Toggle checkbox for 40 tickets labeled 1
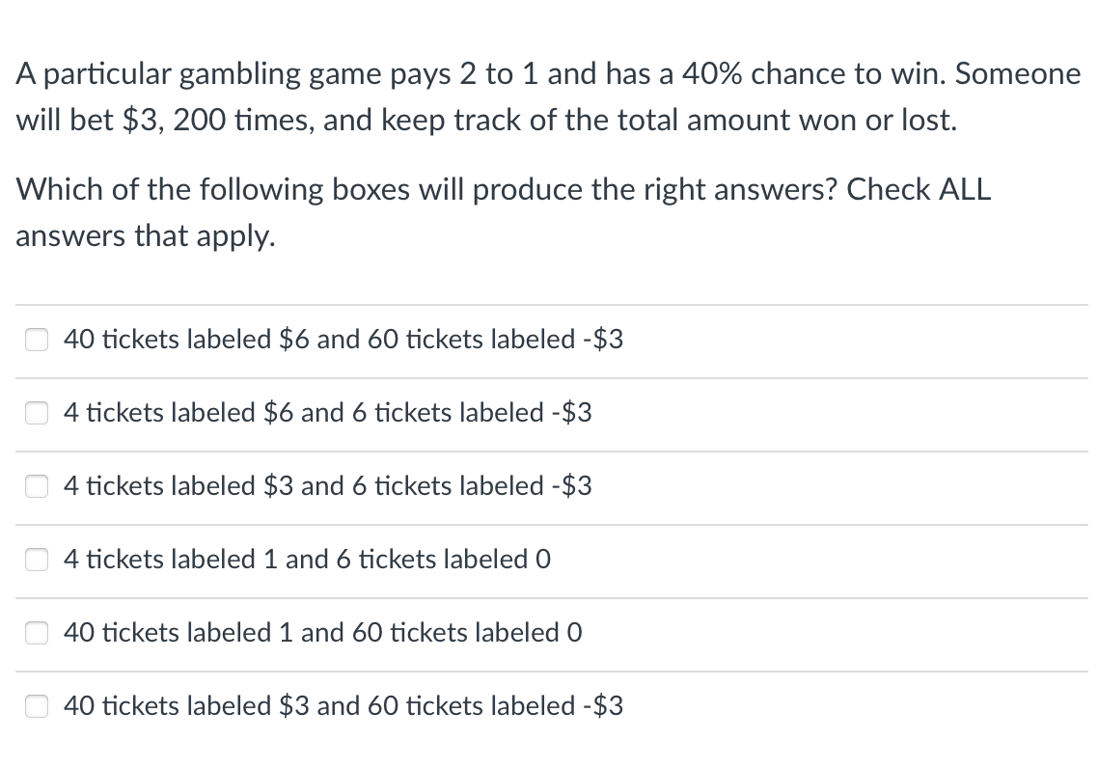Viewport: 1098px width, 768px height. 37,633
